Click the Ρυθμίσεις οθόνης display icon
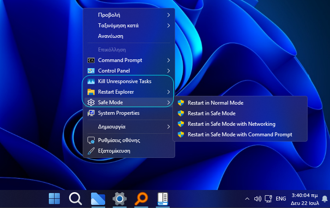This screenshot has width=330, height=208. click(91, 140)
